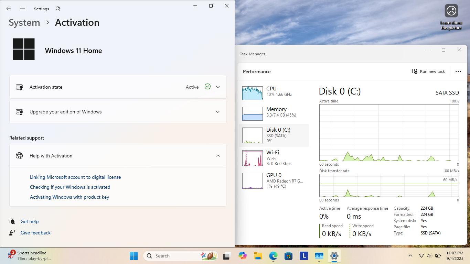Click Learn about this picture desktop icon

click(x=451, y=17)
